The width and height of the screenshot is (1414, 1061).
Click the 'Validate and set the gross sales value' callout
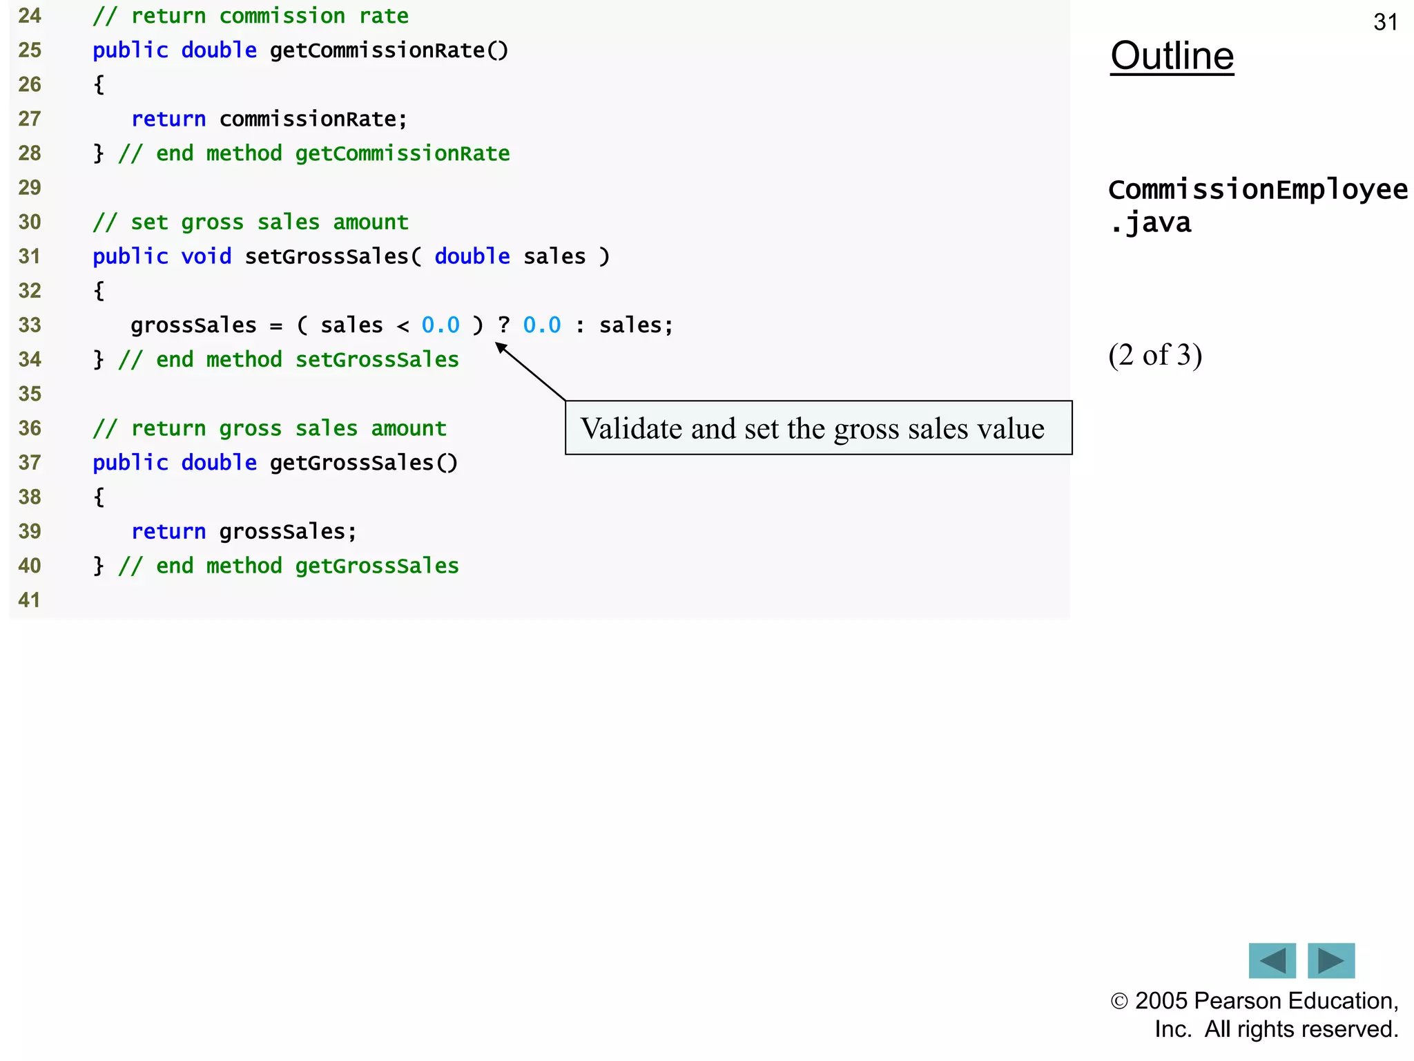(817, 428)
